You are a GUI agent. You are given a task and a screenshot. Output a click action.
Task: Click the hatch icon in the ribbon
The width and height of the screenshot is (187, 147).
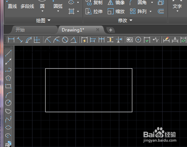point(71,11)
